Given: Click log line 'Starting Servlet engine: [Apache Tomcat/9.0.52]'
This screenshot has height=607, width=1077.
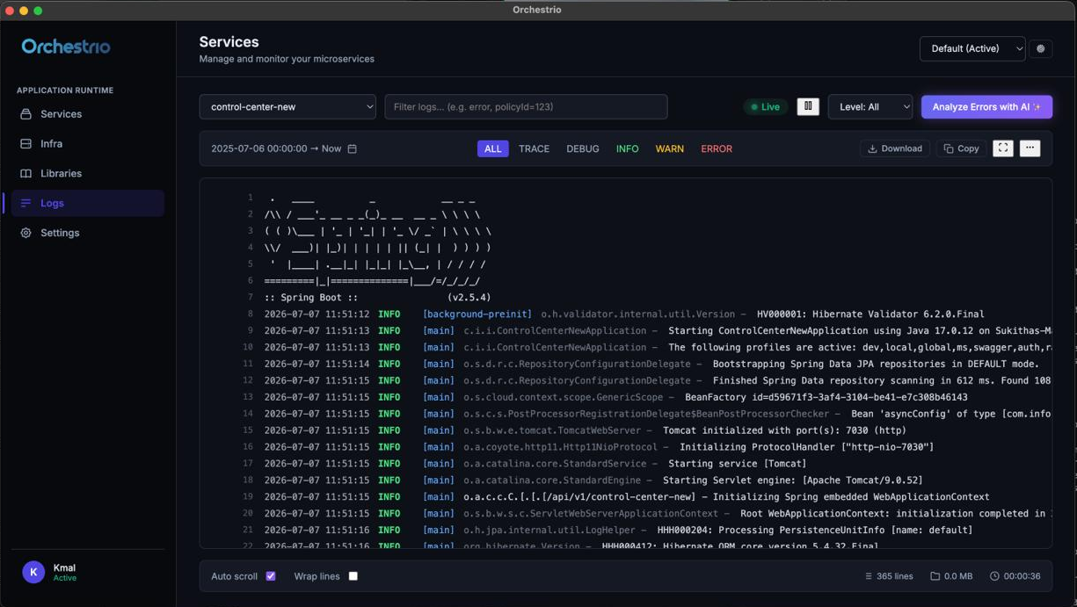Looking at the screenshot, I should pyautogui.click(x=593, y=481).
